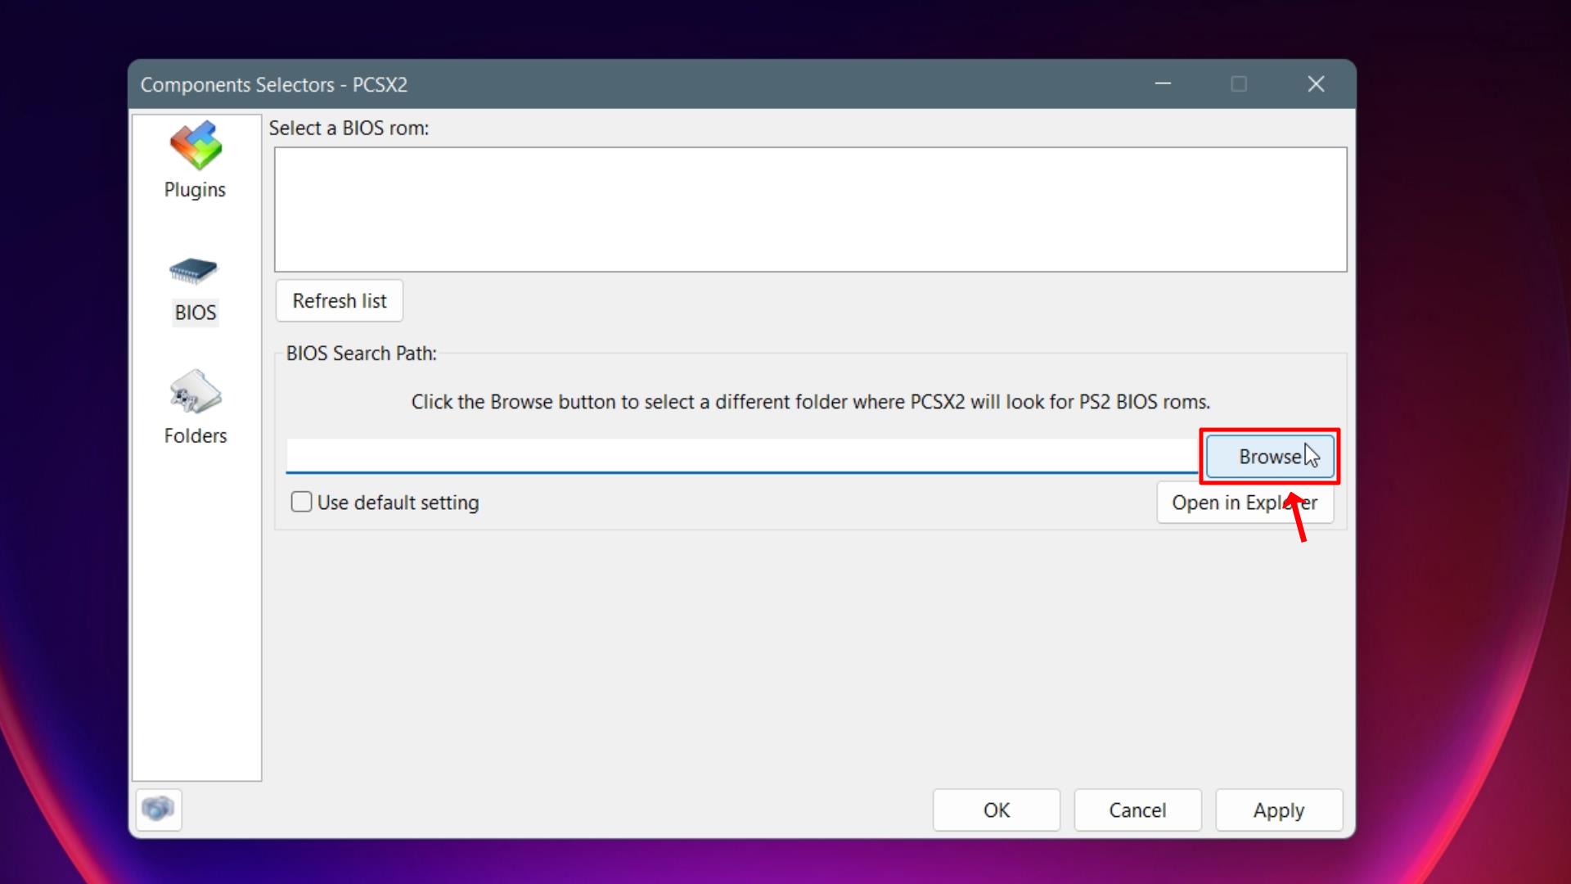The height and width of the screenshot is (884, 1571).
Task: Click the empty BIOS rom list area
Action: pyautogui.click(x=810, y=209)
